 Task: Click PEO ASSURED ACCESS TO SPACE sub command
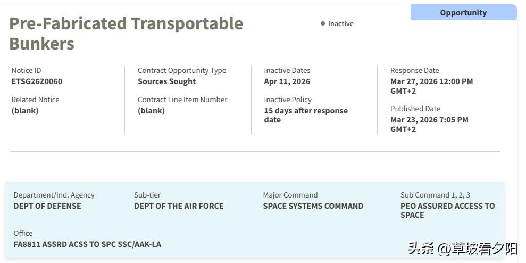click(x=447, y=210)
